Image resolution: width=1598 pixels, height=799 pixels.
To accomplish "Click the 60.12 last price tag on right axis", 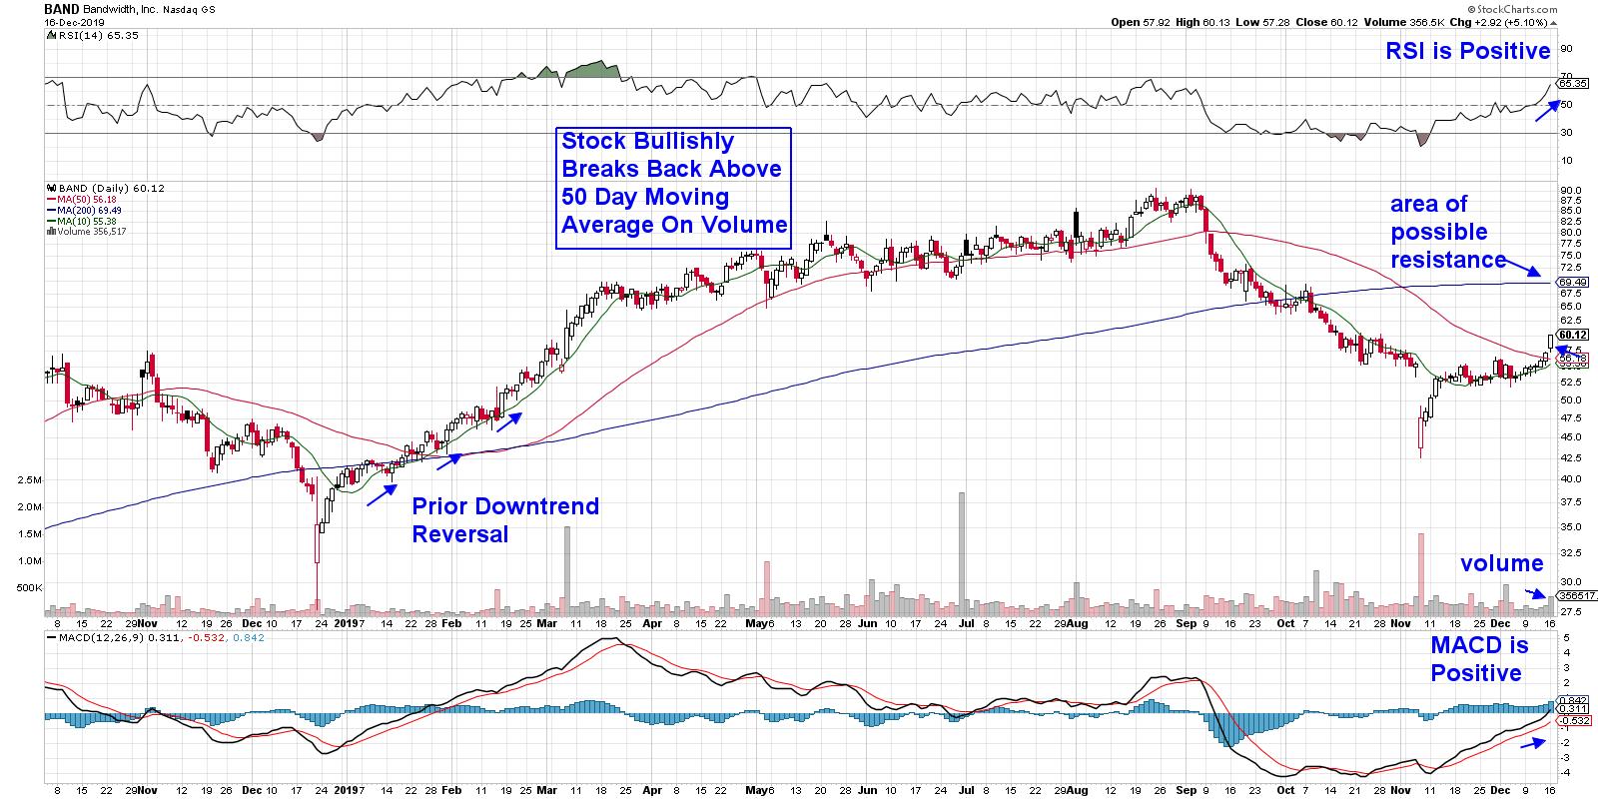I will tap(1572, 335).
